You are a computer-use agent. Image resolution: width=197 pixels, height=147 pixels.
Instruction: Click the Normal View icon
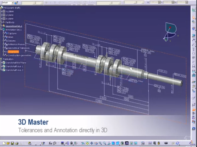109,143
